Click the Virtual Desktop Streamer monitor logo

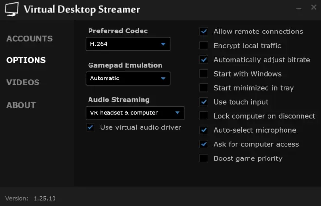(12, 9)
